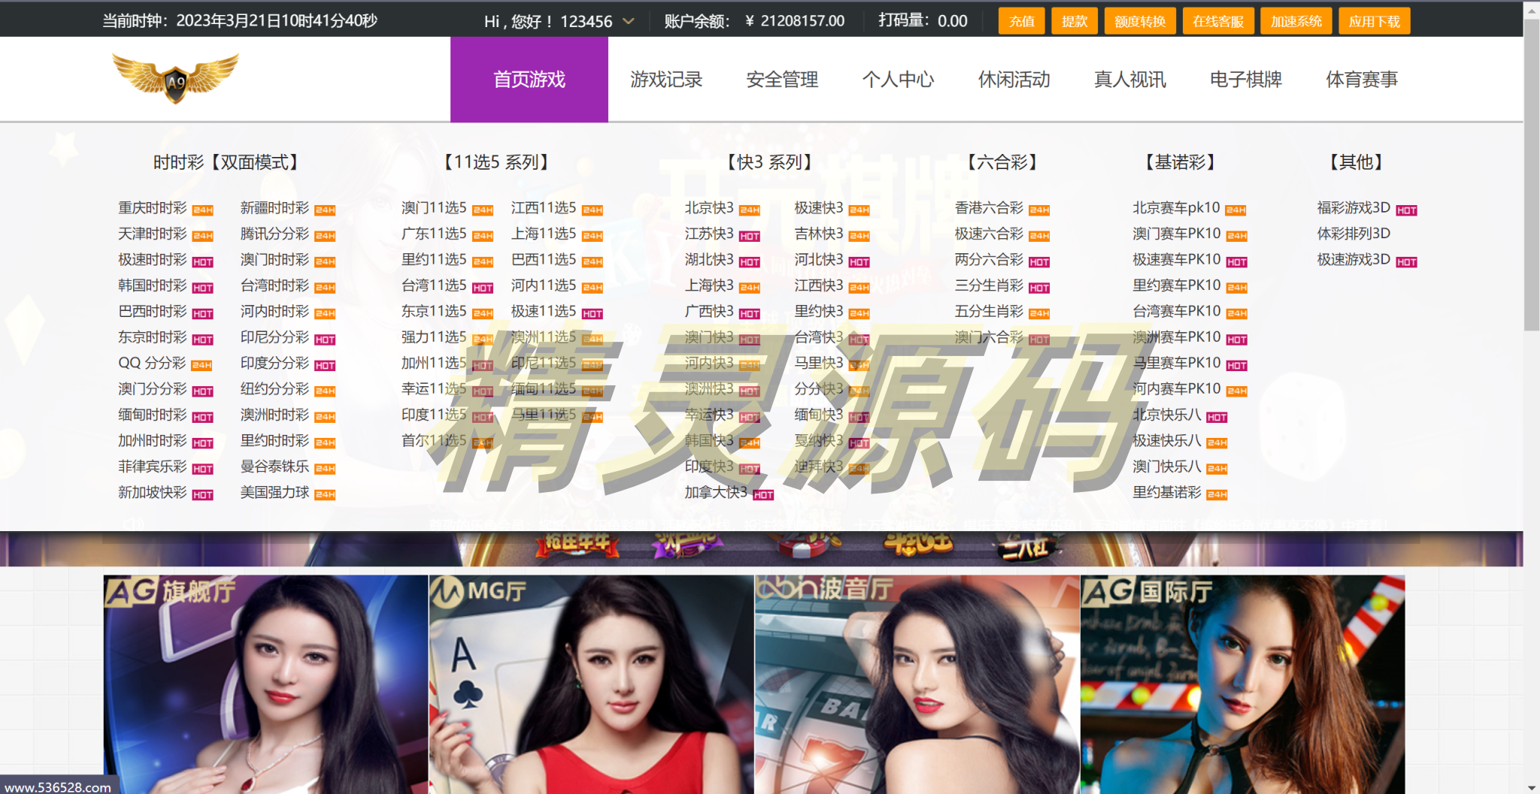Viewport: 1540px width, 794px height.
Task: Open 美国强力球 game
Action: (x=274, y=493)
